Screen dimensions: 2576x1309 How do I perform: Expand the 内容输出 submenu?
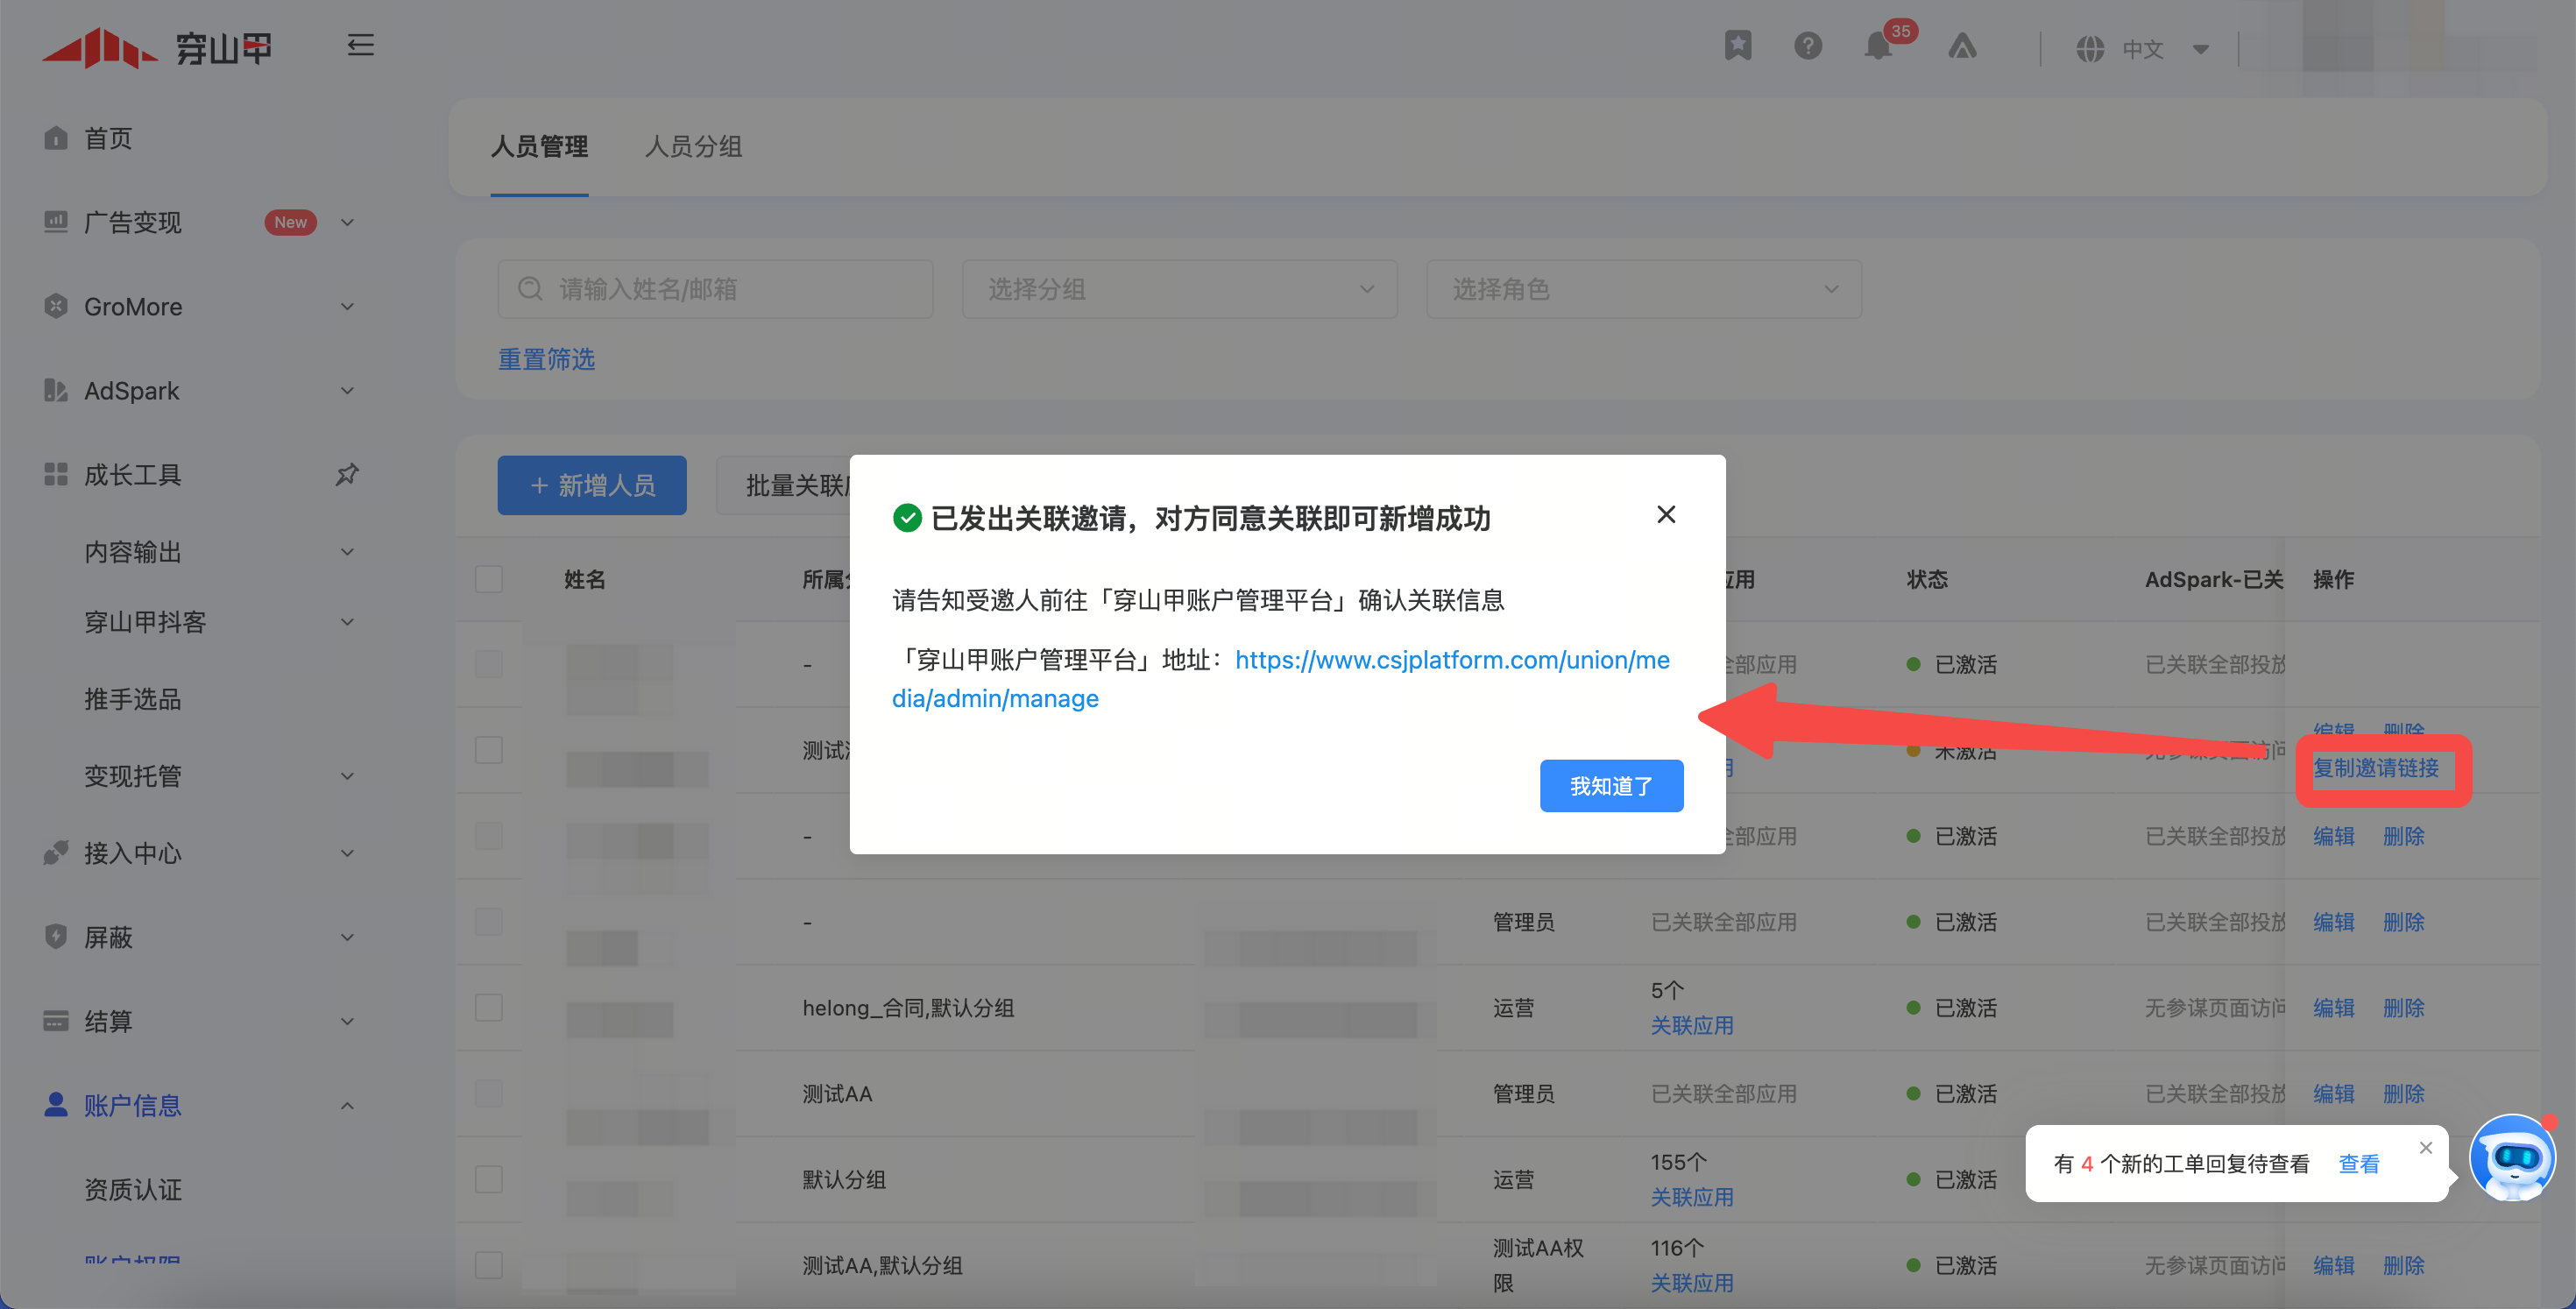point(347,552)
